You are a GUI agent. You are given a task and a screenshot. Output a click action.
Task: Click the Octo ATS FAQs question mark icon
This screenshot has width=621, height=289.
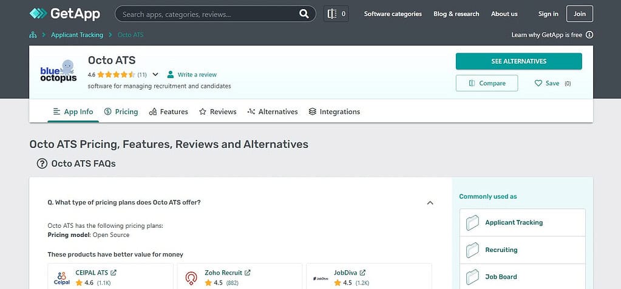[42, 164]
